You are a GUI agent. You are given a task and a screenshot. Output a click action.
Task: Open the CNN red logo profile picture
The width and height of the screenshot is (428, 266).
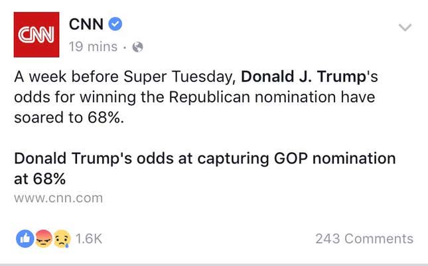[36, 34]
